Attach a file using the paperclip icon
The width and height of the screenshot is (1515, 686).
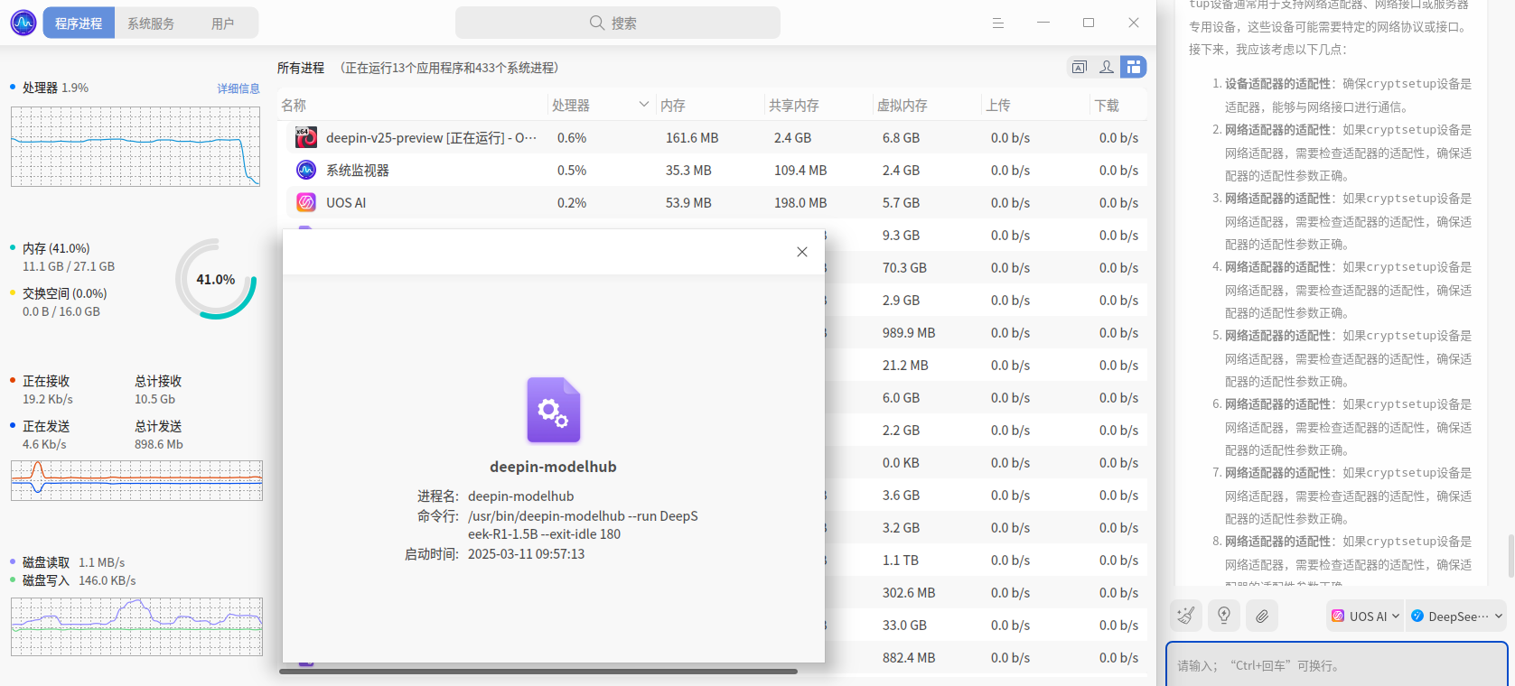[x=1262, y=616]
